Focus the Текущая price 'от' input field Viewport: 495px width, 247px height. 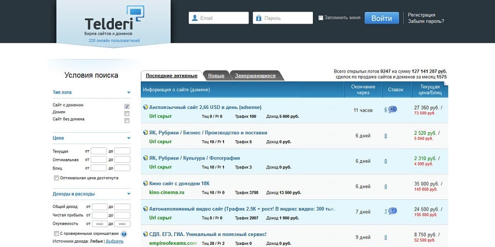coord(98,151)
